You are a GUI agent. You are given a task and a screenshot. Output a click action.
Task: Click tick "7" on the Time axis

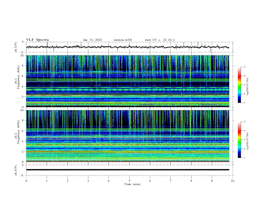(171, 181)
